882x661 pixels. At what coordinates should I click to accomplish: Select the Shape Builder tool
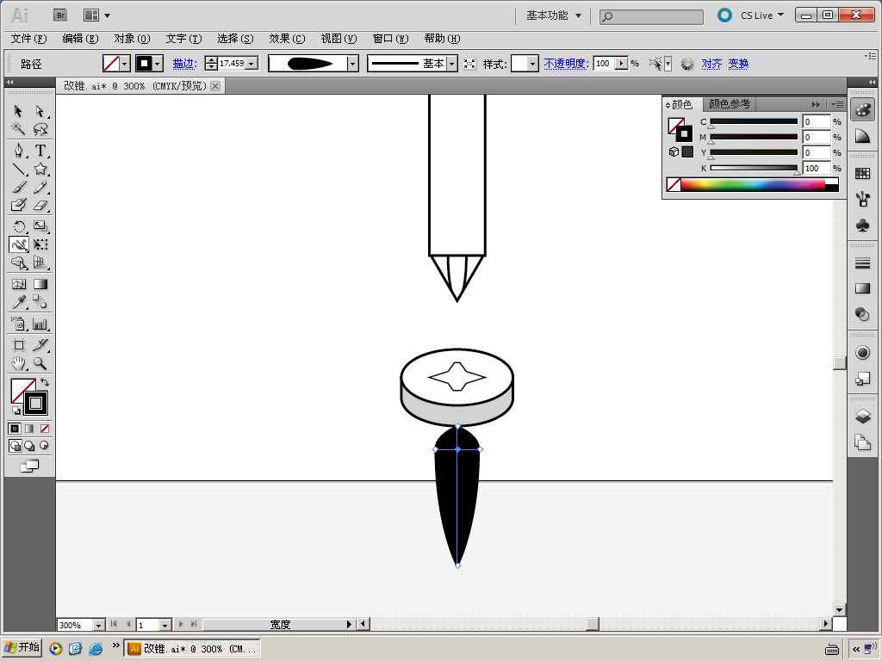(x=19, y=263)
